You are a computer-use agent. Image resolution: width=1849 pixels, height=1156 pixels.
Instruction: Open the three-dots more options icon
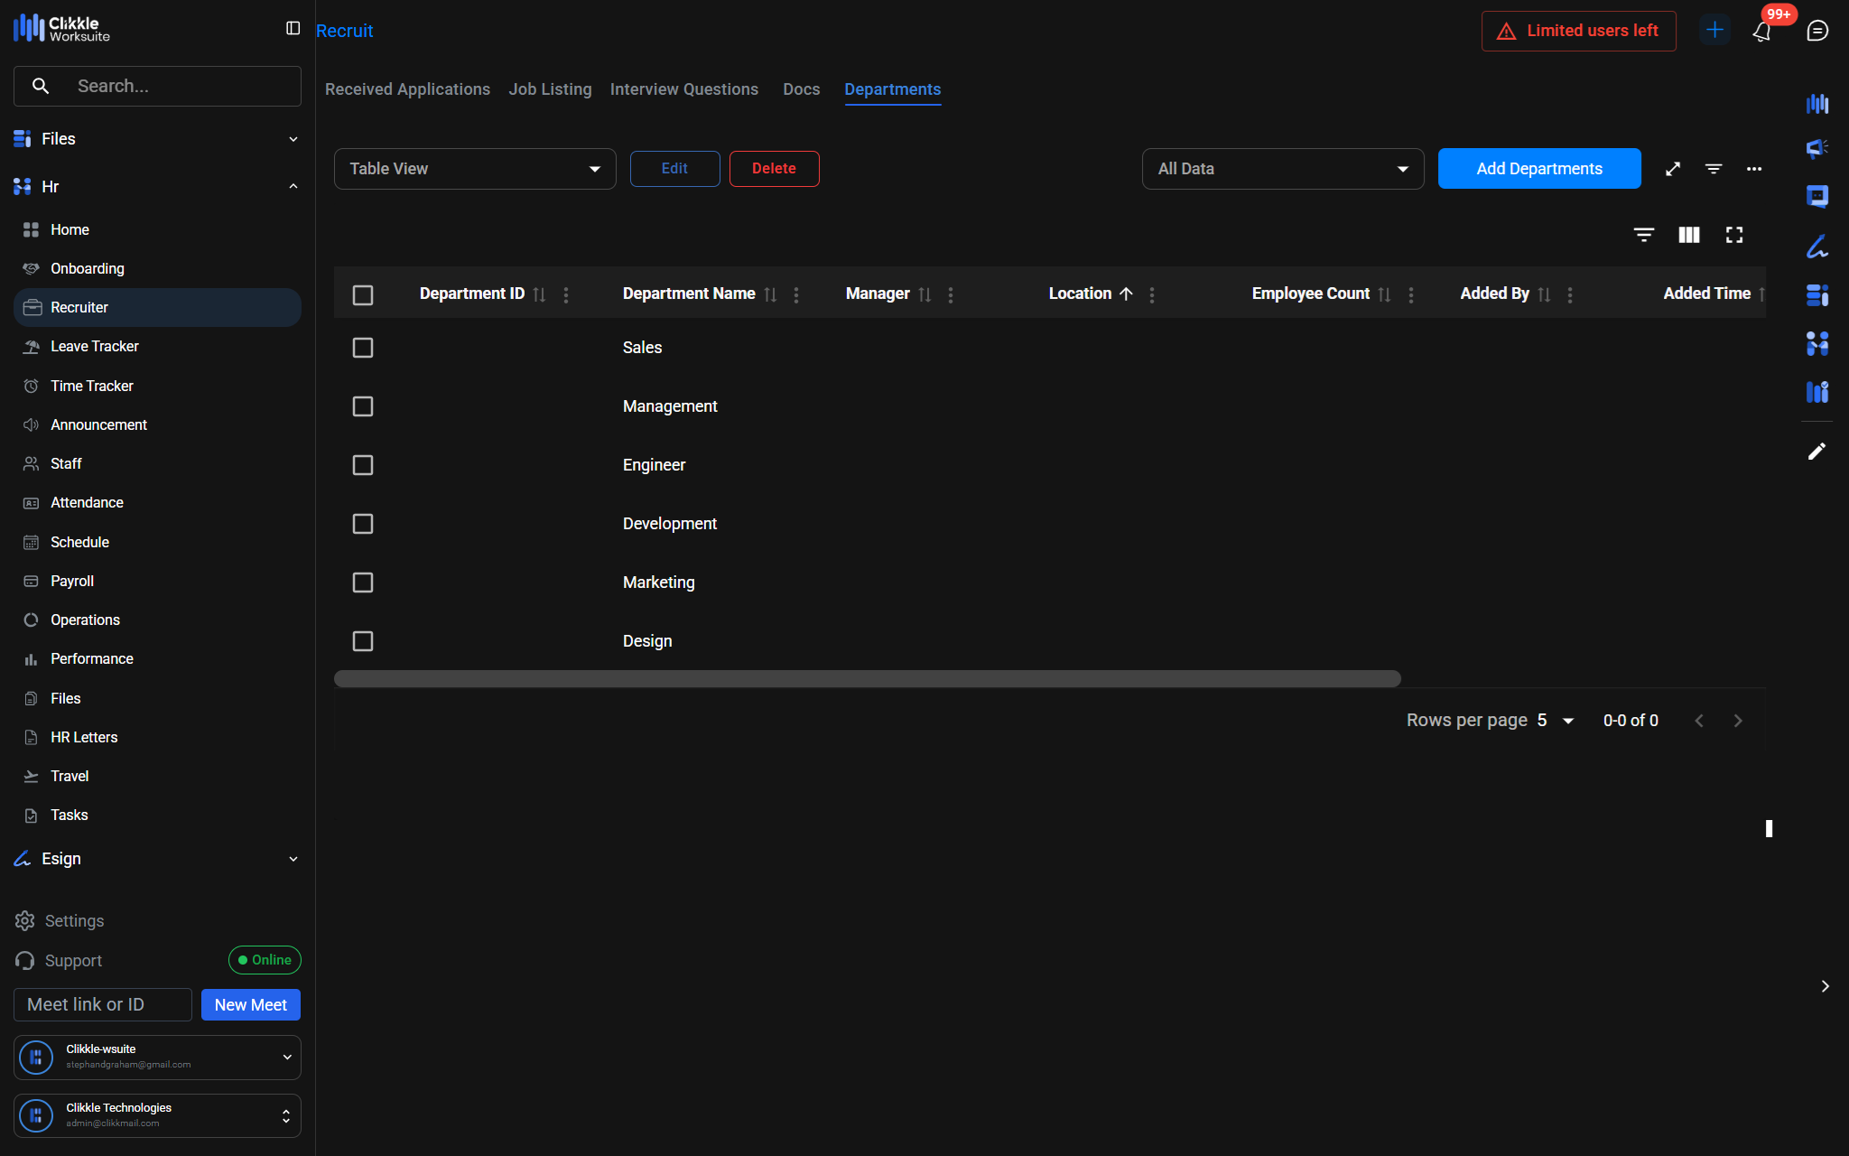click(x=1754, y=169)
